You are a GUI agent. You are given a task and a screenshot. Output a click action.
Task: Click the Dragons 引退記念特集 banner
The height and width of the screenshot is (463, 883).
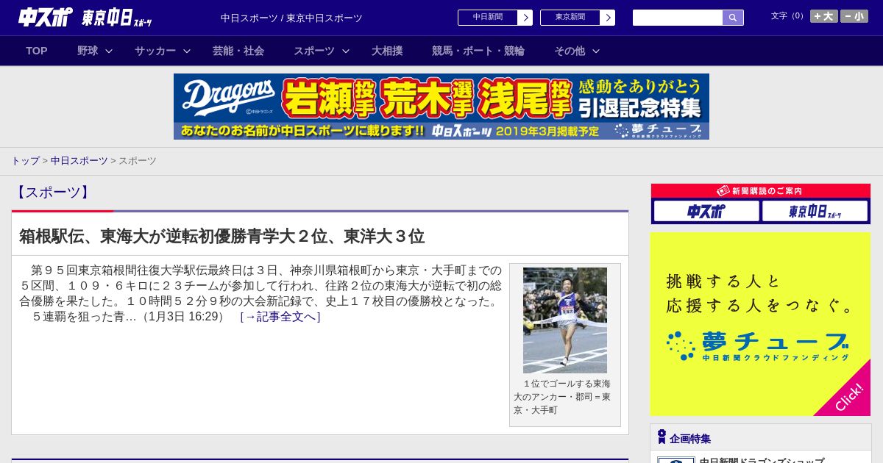pyautogui.click(x=441, y=107)
